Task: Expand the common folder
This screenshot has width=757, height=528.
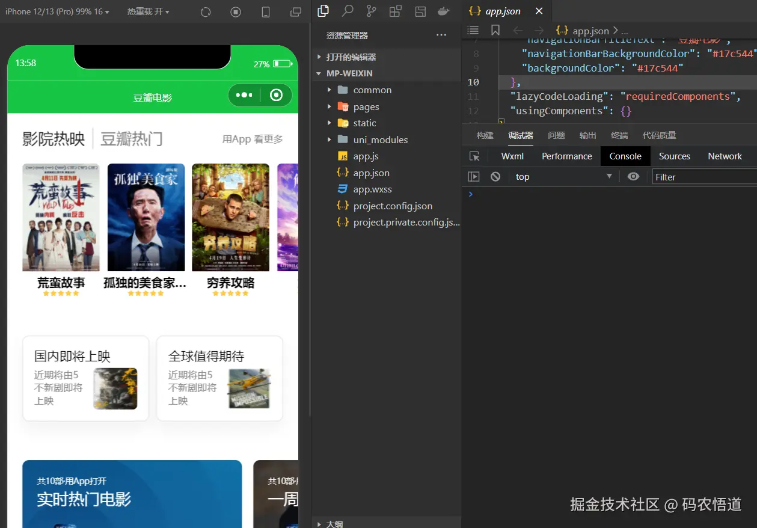Action: (386, 90)
